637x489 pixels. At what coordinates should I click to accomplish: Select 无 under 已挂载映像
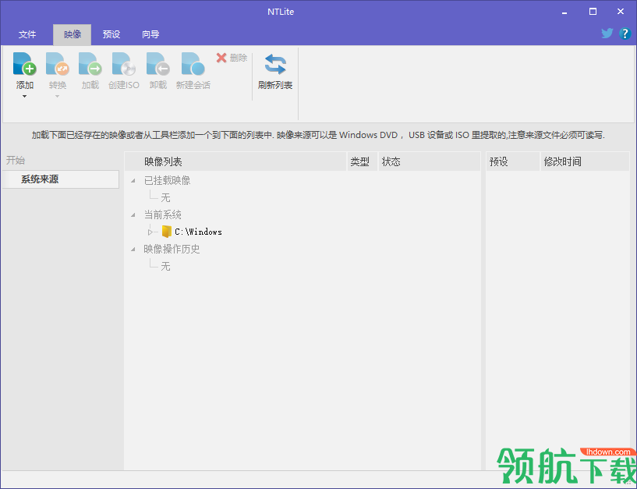[165, 198]
